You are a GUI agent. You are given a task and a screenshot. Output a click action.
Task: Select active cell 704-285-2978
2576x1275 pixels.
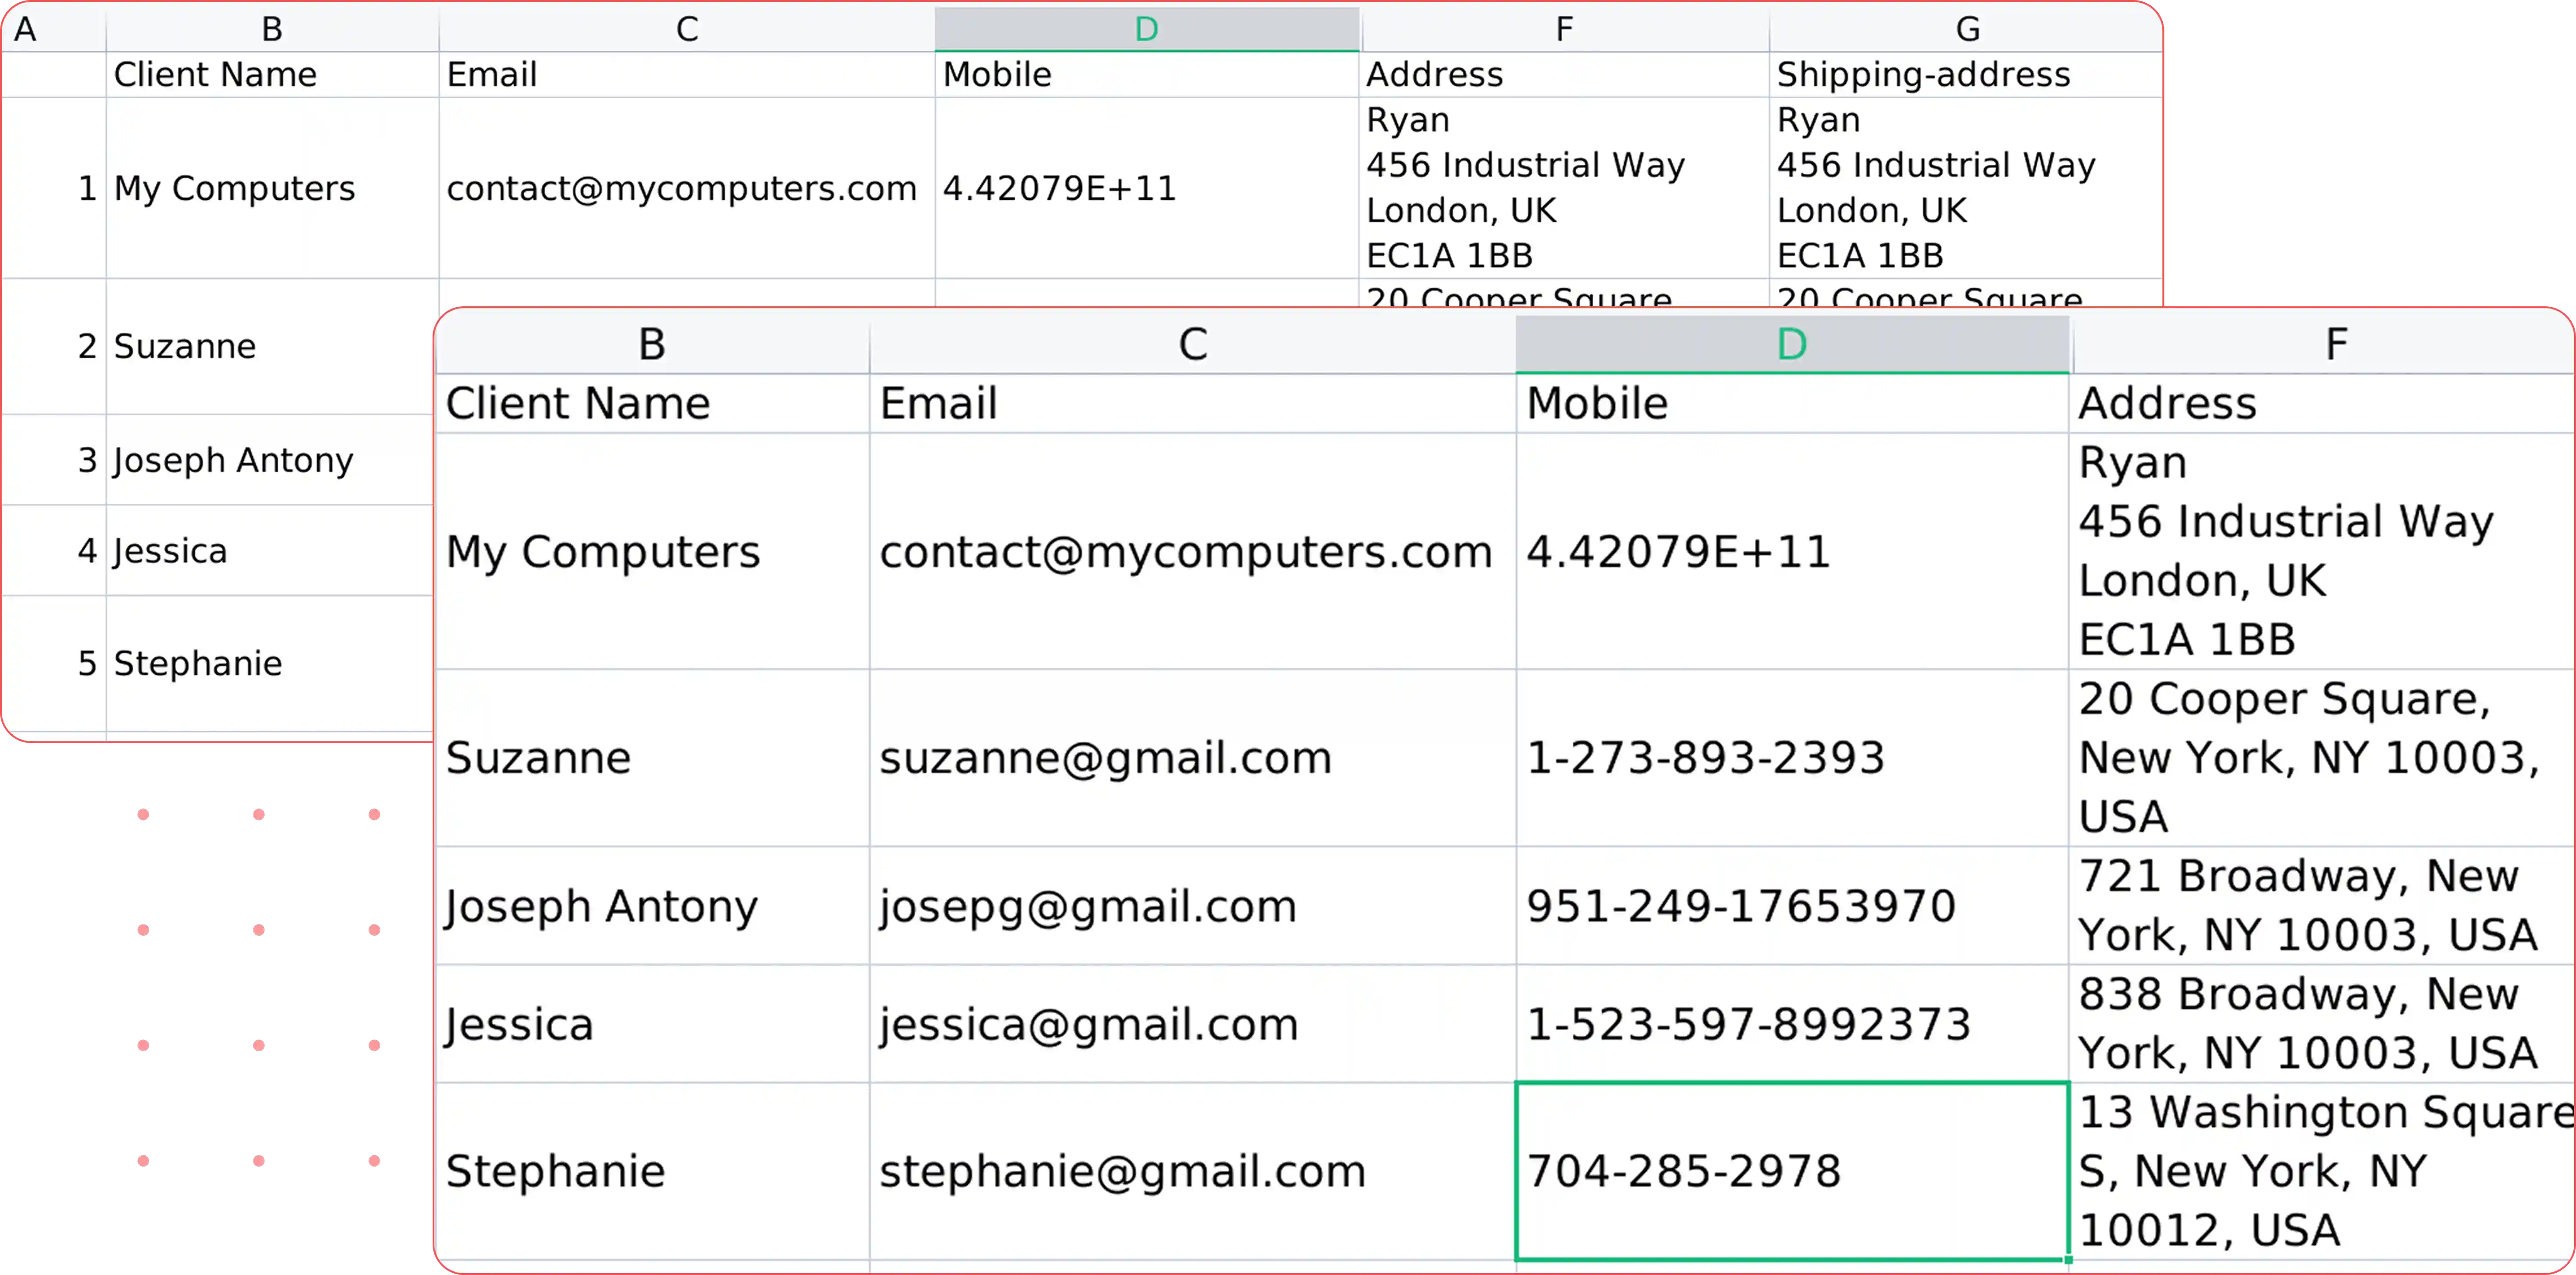tap(1792, 1171)
